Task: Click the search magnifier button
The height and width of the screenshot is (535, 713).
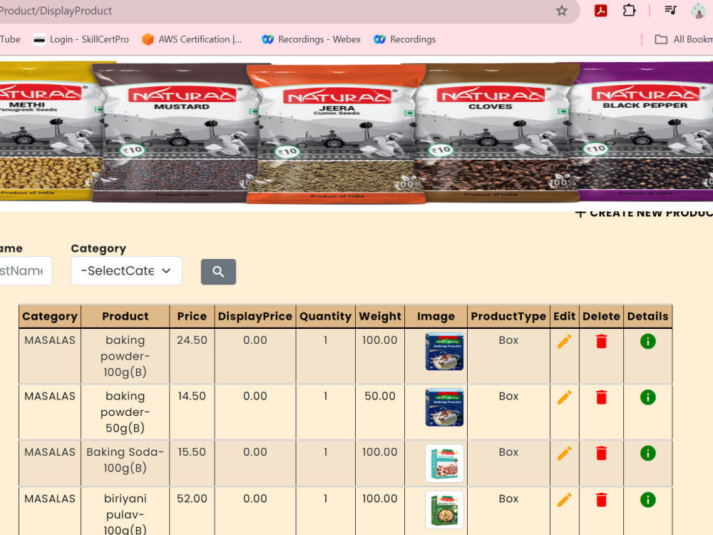Action: click(x=218, y=272)
